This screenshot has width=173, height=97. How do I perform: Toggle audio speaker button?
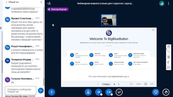[98, 92]
